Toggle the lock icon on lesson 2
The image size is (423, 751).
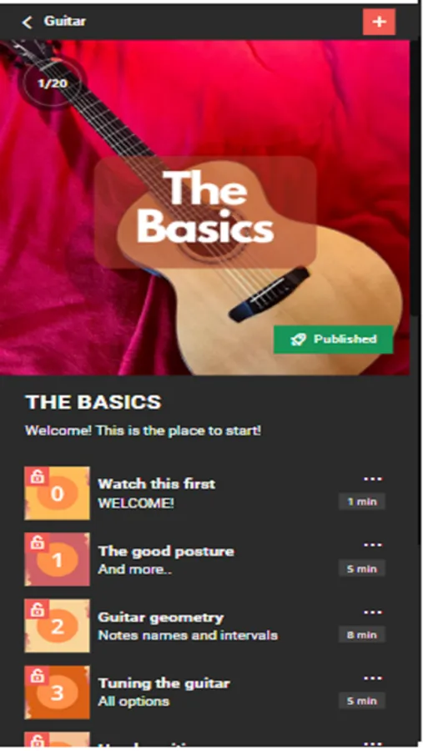37,609
